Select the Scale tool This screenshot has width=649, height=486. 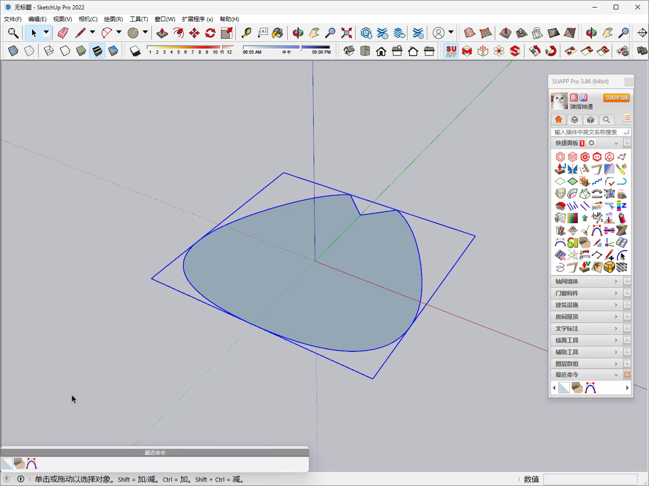click(227, 33)
